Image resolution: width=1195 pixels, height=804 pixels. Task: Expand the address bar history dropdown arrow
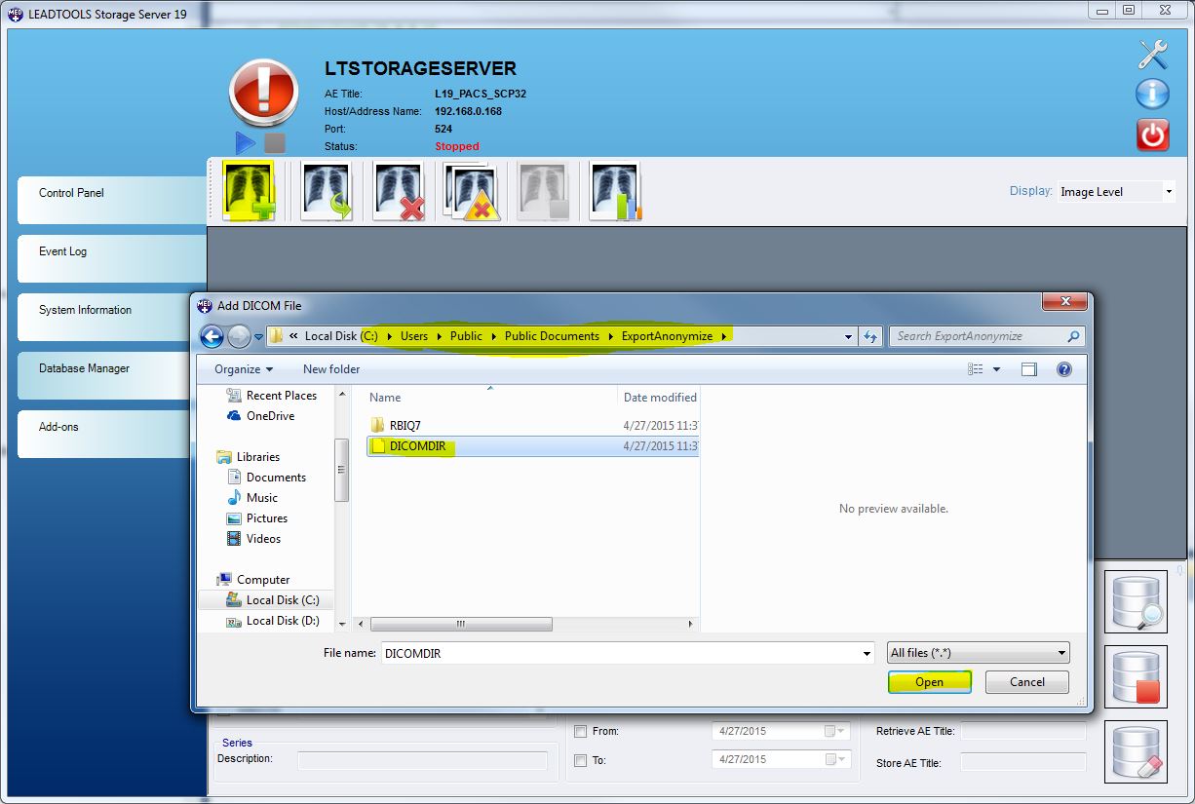pos(848,336)
